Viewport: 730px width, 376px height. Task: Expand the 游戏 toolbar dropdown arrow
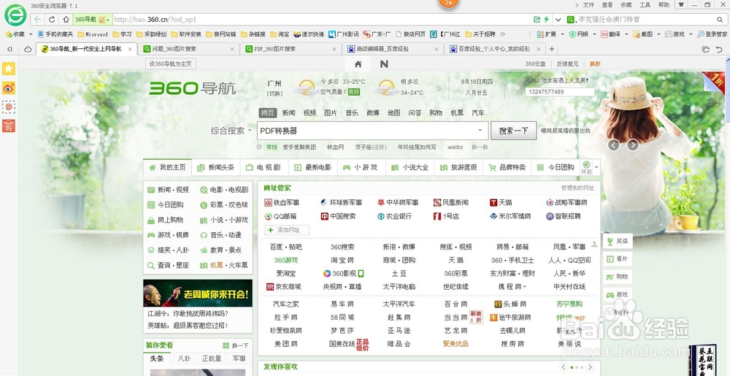click(690, 34)
